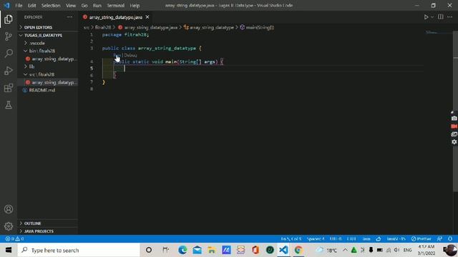Expand the lib folder
Screen dimensions: 458x257
(48, 66)
